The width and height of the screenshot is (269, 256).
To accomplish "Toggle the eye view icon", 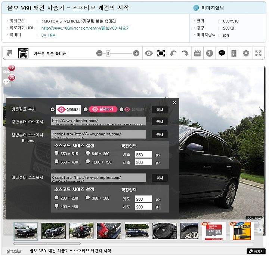I will click(x=149, y=53).
